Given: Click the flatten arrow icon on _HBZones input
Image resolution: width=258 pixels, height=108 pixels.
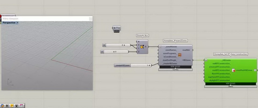Looking at the screenshot, I should (x=206, y=60).
